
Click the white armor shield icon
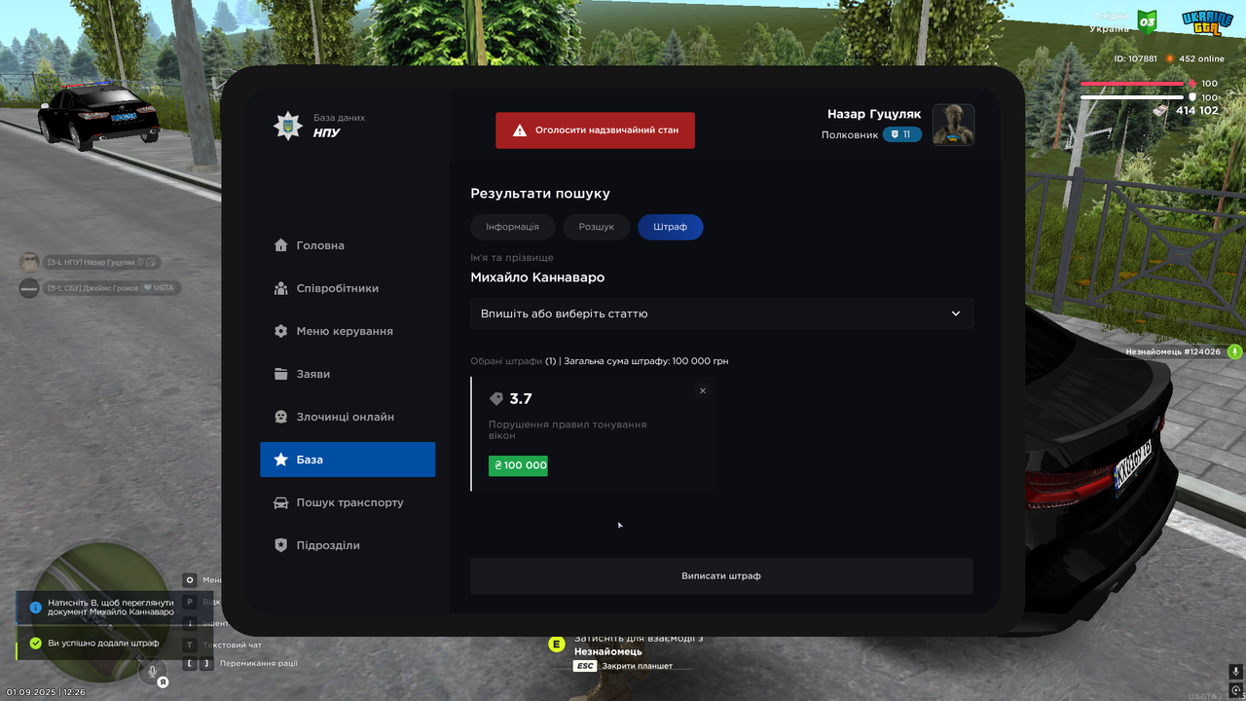click(x=1191, y=97)
